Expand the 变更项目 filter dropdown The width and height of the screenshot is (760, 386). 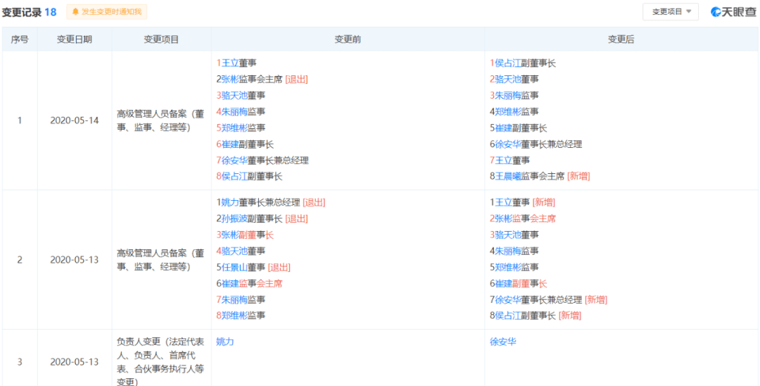tap(671, 12)
